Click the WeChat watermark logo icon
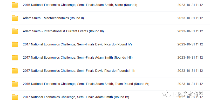 166,94
